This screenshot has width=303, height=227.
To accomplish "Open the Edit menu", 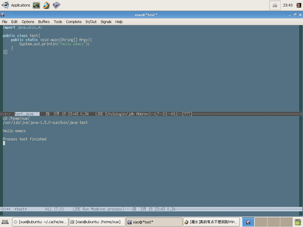I will pyautogui.click(x=14, y=22).
